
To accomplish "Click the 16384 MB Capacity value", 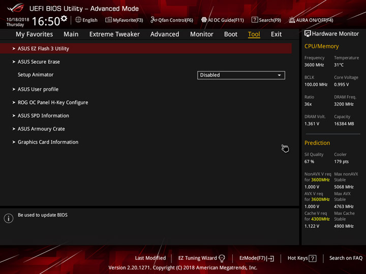I will pos(344,124).
